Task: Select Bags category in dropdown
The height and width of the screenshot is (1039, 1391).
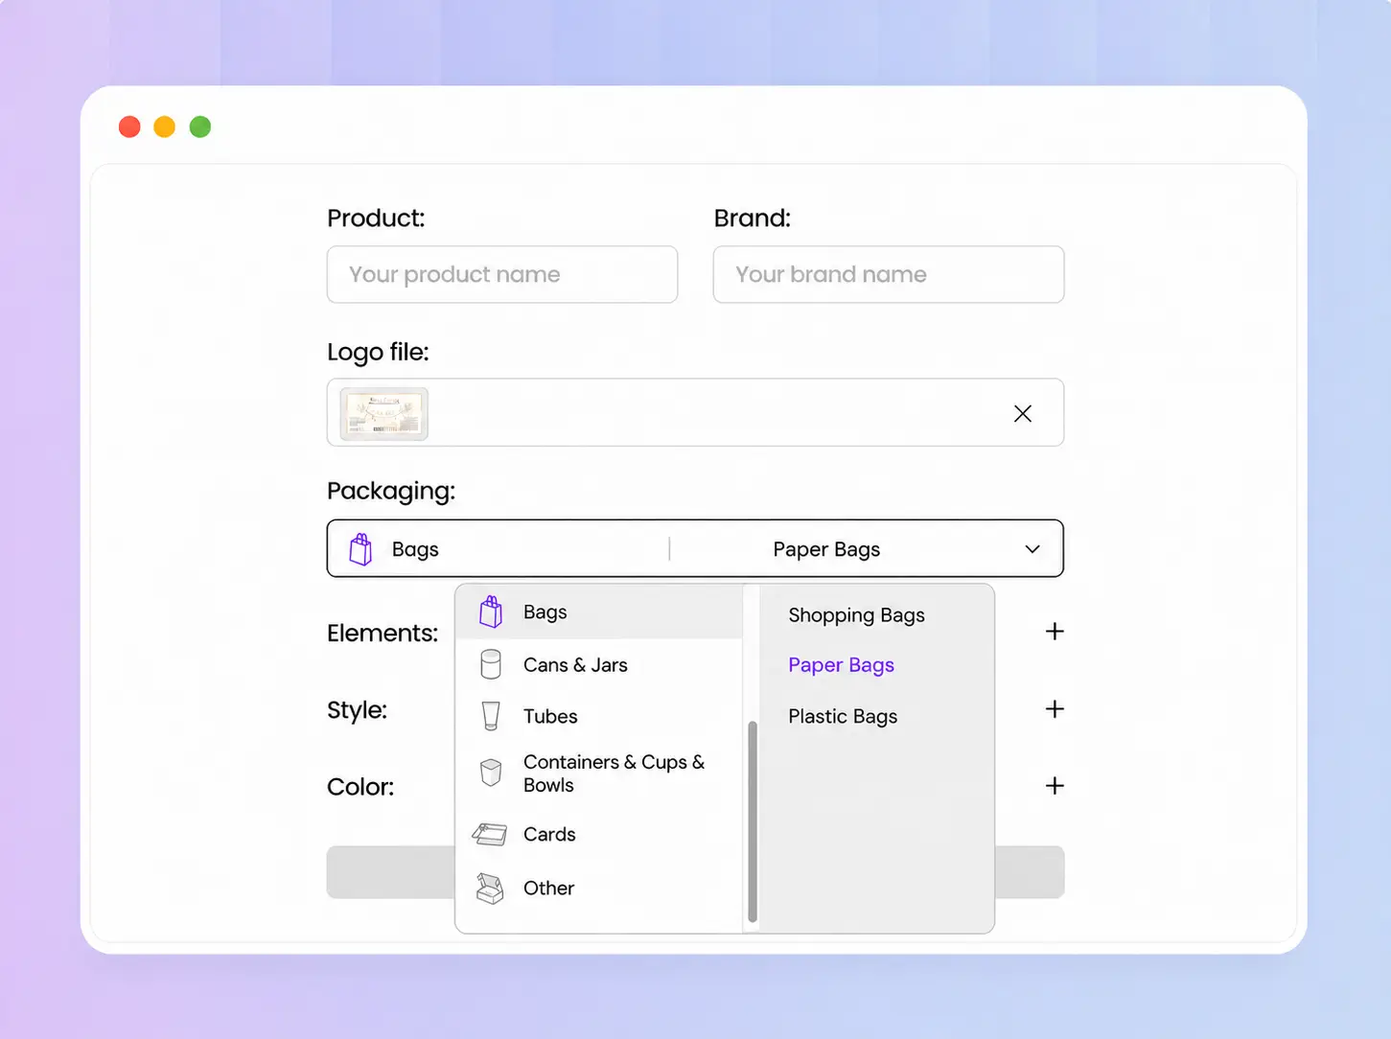Action: click(x=599, y=612)
